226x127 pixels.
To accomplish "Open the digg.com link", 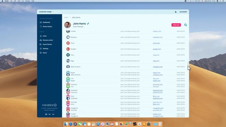I will tap(156, 61).
